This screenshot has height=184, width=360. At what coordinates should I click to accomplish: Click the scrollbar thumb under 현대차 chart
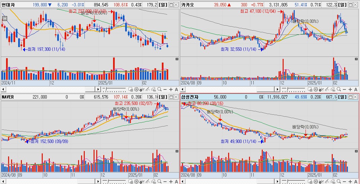pos(90,89)
